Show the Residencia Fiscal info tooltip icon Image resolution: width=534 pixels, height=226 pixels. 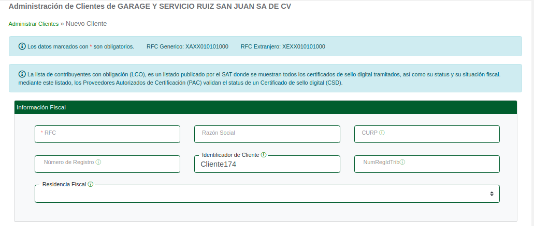pos(91,184)
